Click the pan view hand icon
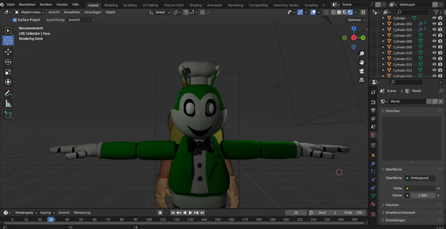Image resolution: width=446 pixels, height=229 pixels. [x=362, y=62]
